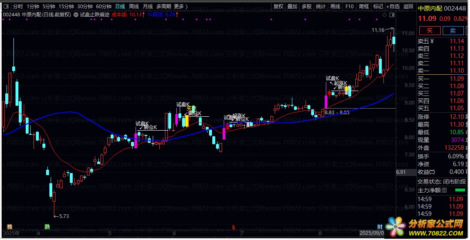Toggle the right info panel icon

click(x=392, y=15)
